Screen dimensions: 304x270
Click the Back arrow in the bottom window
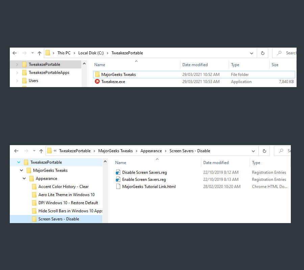tap(16, 151)
